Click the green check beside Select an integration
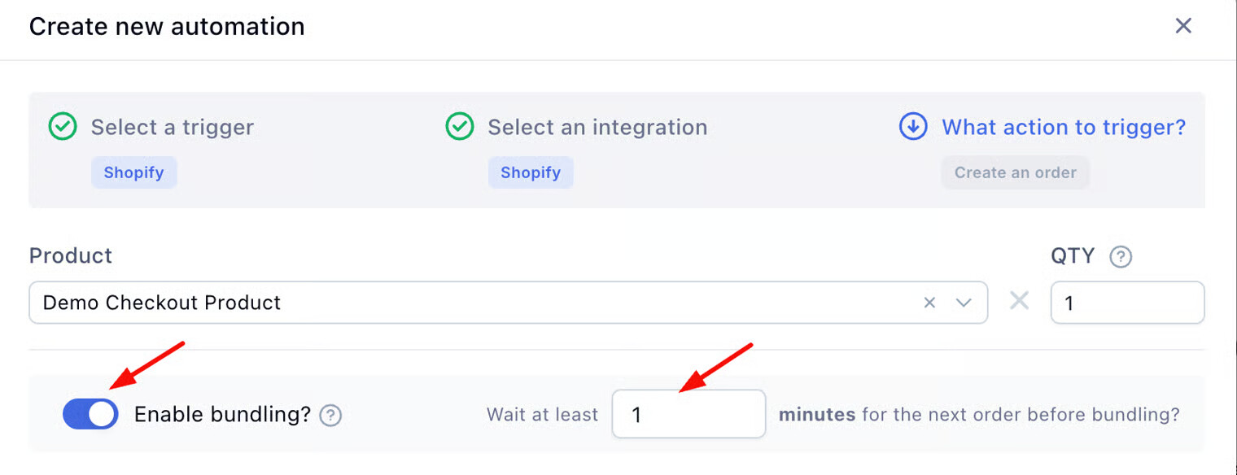 pos(460,127)
